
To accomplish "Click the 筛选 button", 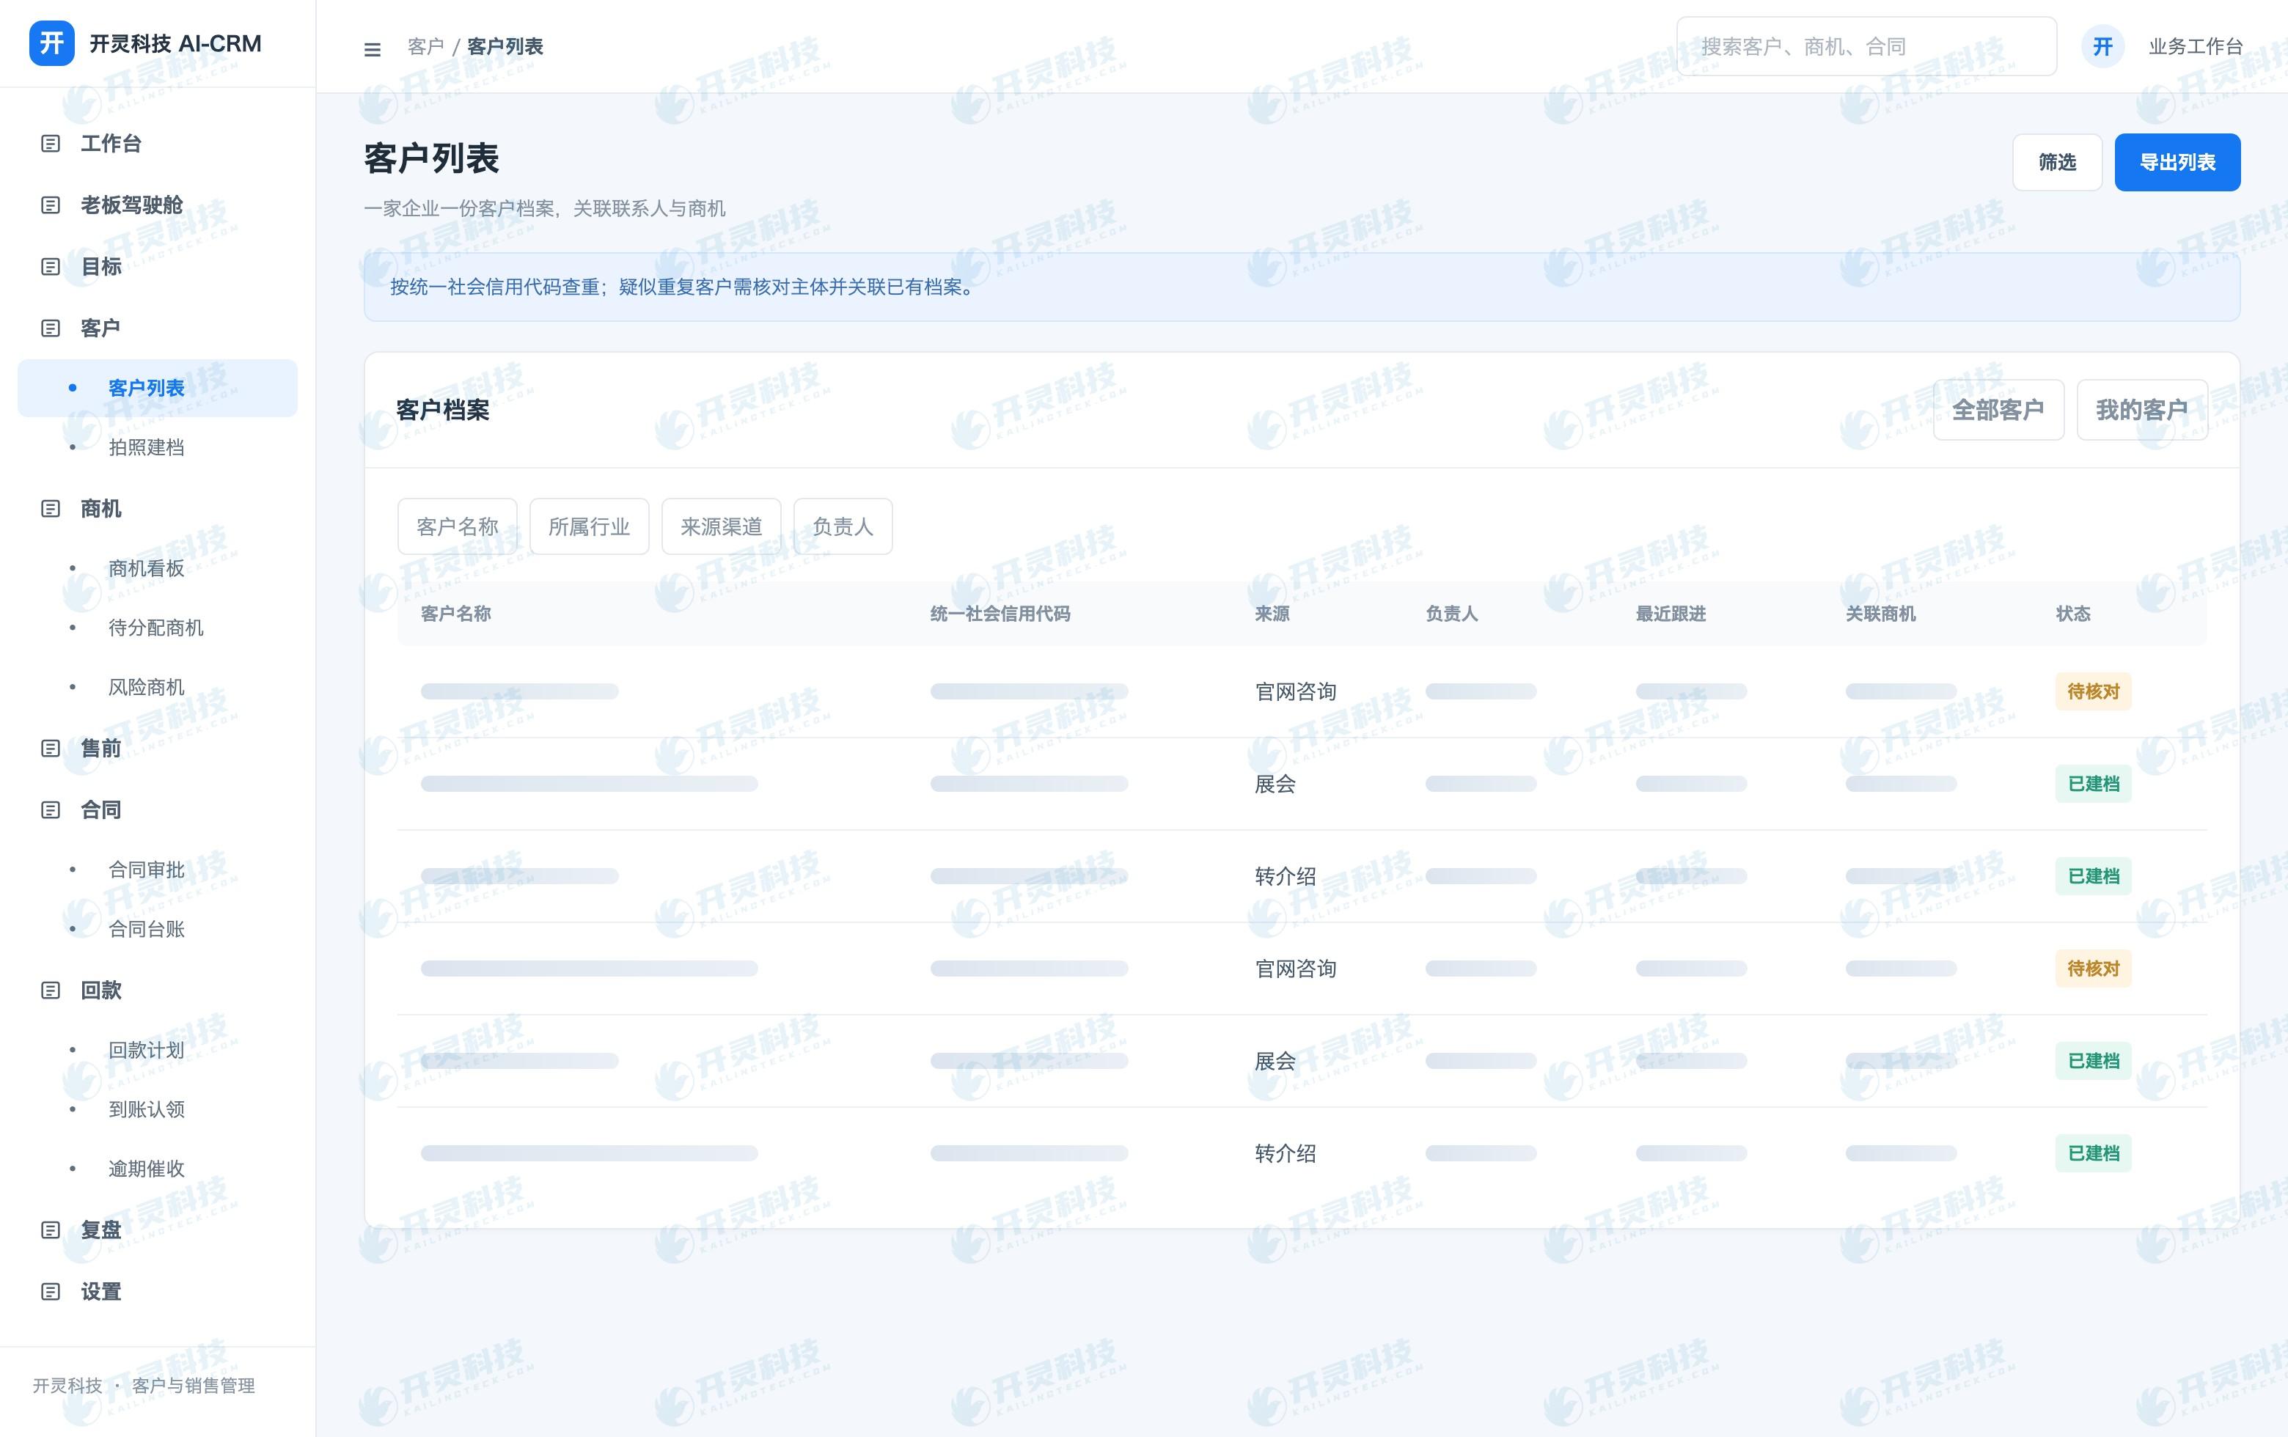I will (2057, 163).
